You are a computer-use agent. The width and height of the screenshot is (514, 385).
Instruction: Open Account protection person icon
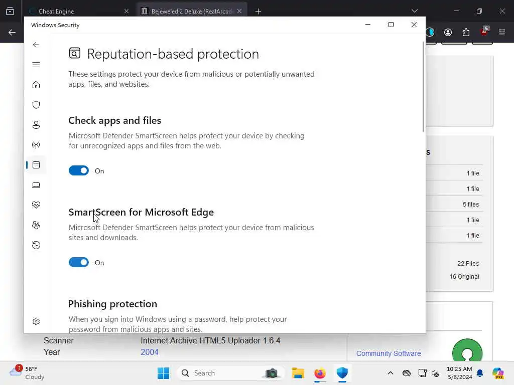[x=36, y=125]
